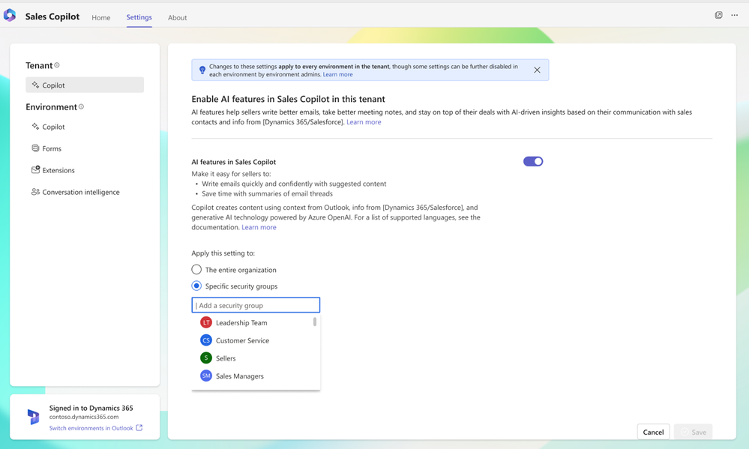Click the Cancel button
Screen dimensions: 749x449
pos(653,432)
